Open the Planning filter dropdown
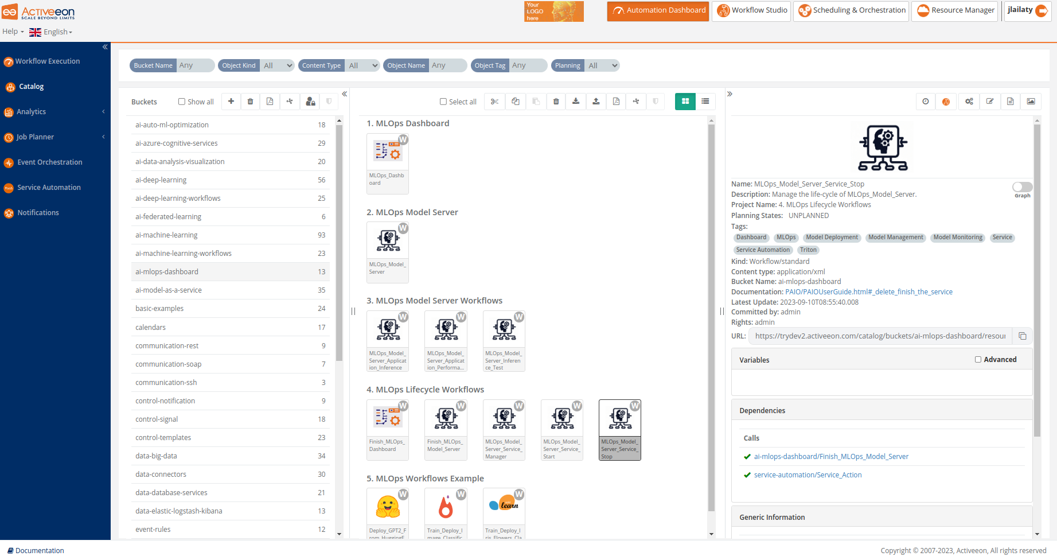 tap(602, 65)
